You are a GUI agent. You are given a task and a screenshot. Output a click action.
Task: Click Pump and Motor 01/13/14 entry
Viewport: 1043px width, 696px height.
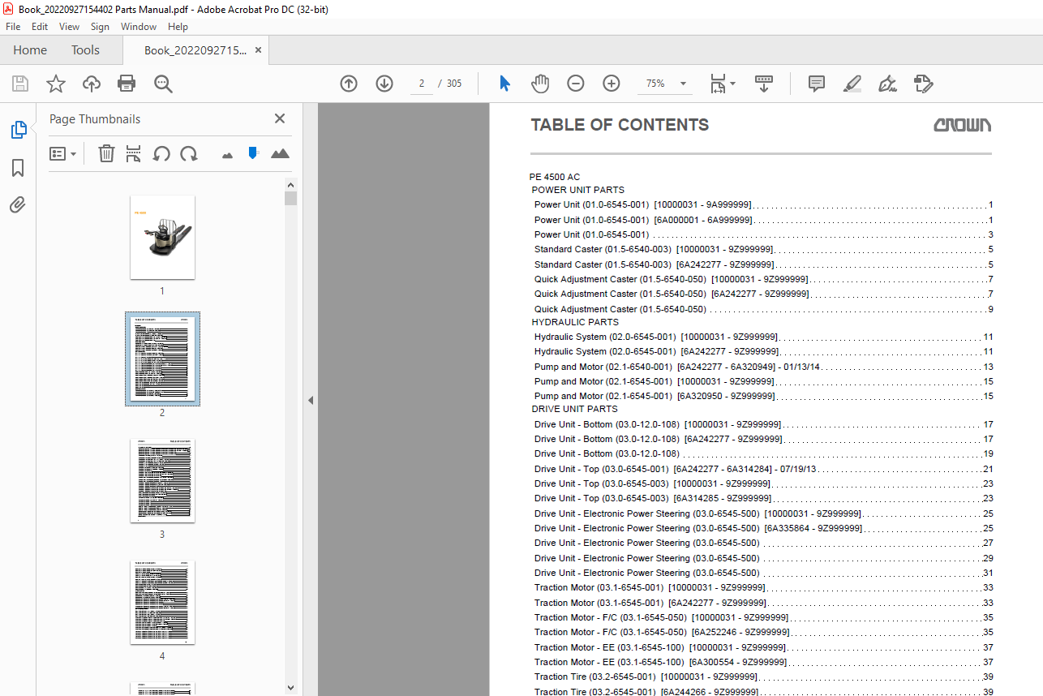pos(763,367)
